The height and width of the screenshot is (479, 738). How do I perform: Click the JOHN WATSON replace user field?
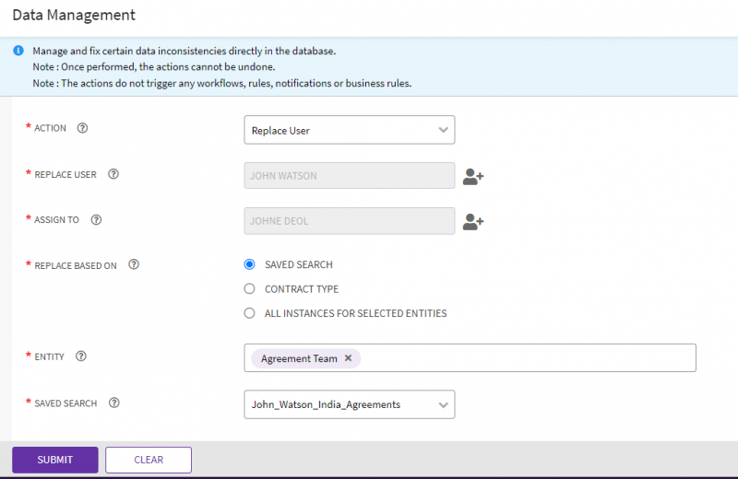(350, 175)
